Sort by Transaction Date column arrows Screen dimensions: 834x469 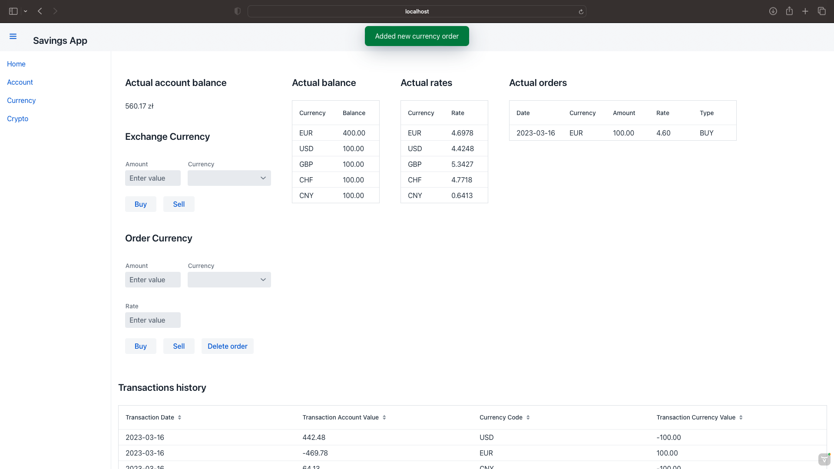coord(179,417)
